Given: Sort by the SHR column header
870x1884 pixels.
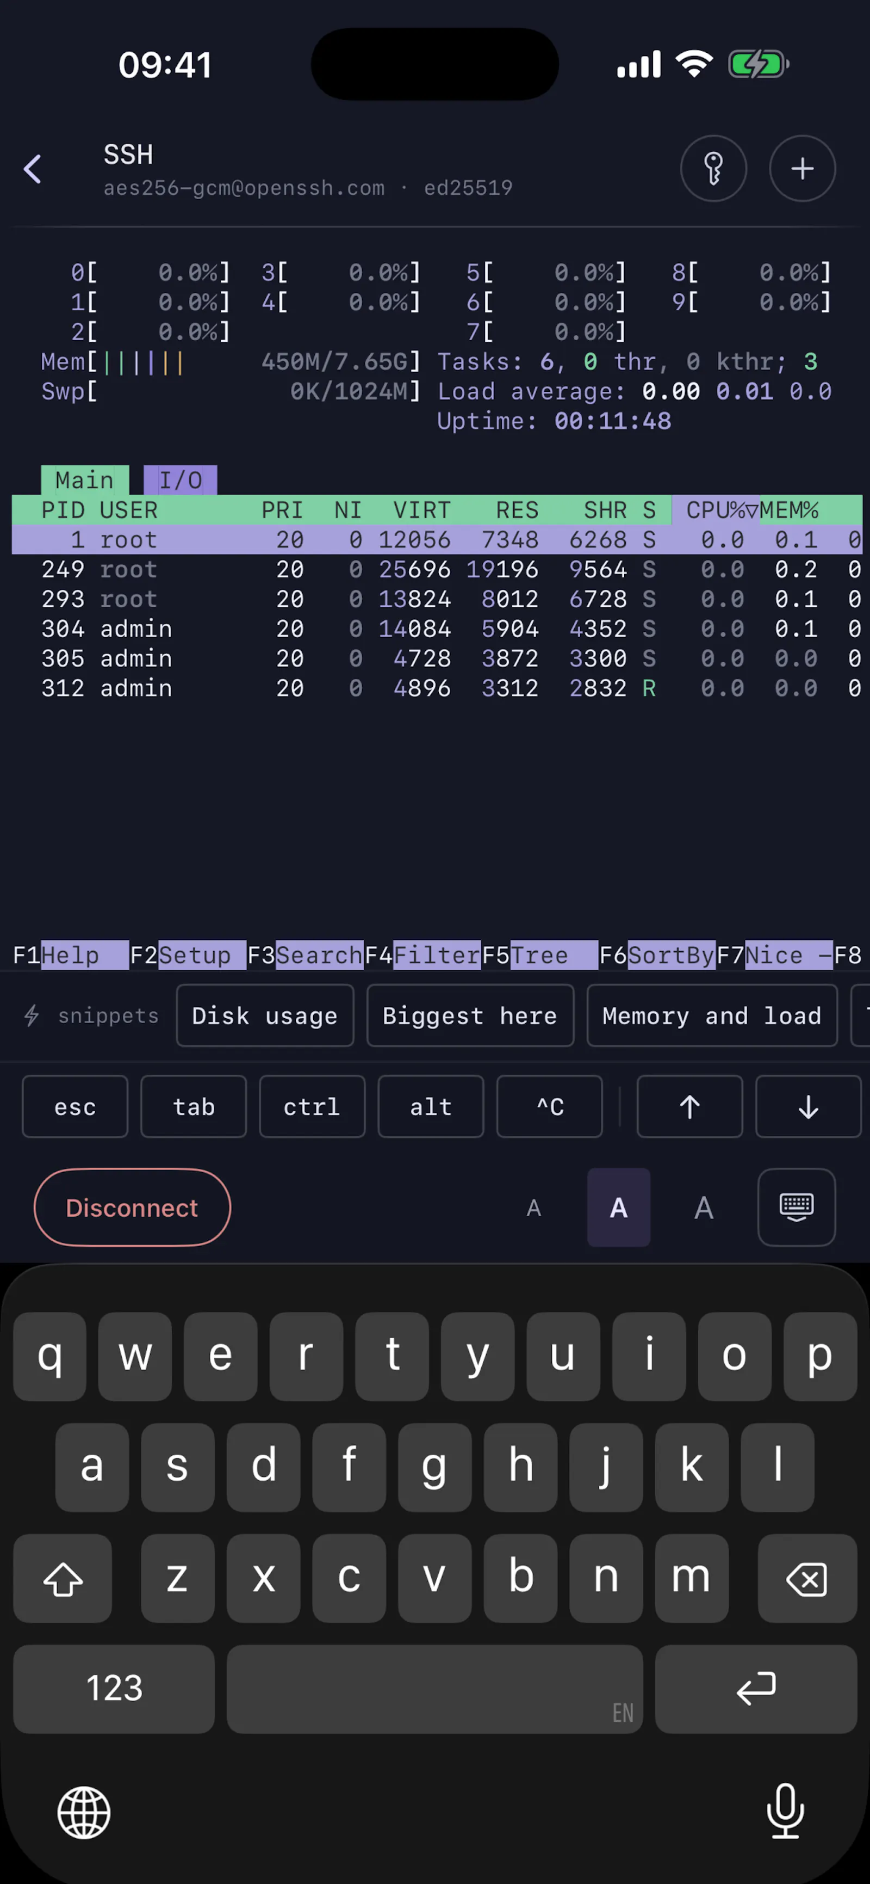Looking at the screenshot, I should click(x=605, y=510).
